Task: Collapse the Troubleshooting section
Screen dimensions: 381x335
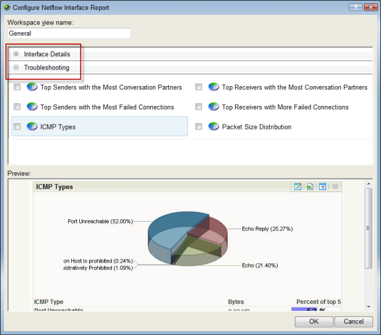Action: tap(16, 67)
